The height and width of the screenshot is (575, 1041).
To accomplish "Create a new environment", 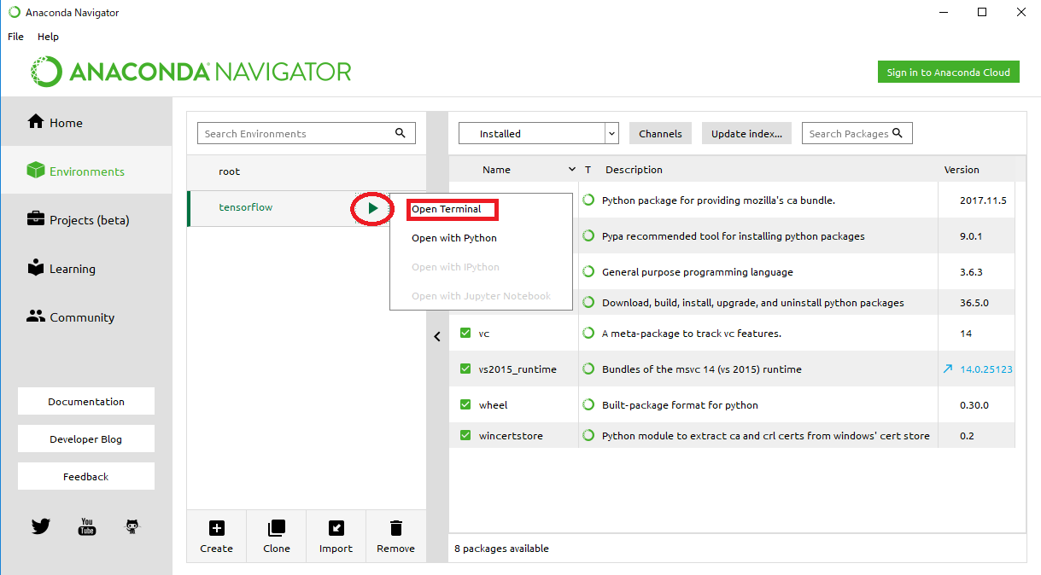I will pyautogui.click(x=216, y=537).
